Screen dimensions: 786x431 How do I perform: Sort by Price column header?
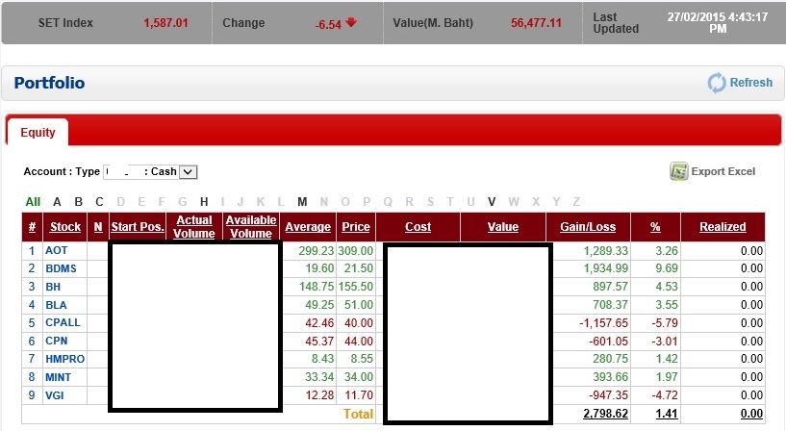(355, 226)
